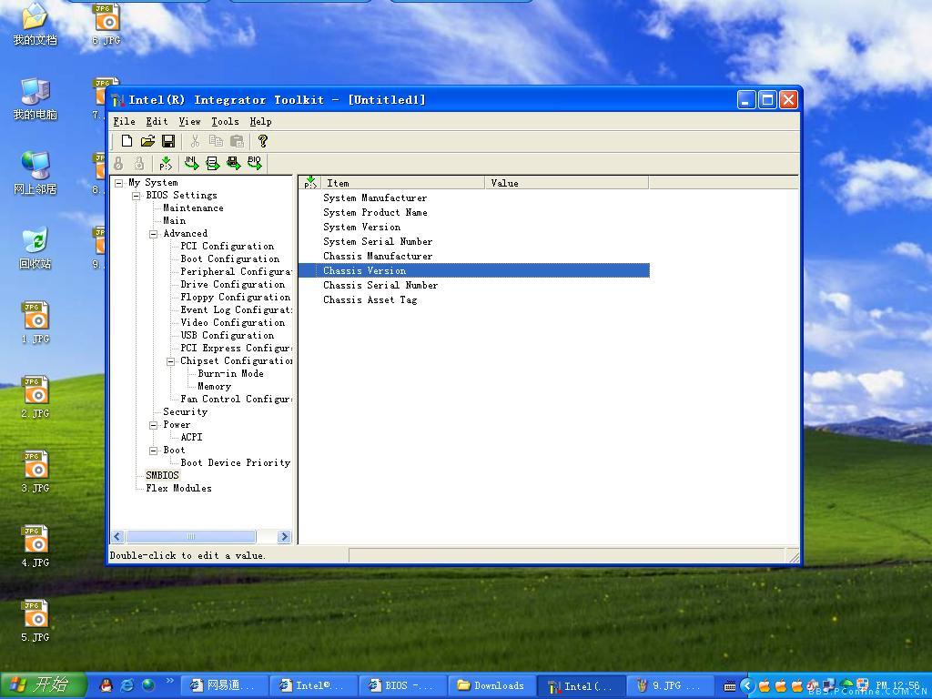Open the Tools menu
The height and width of the screenshot is (699, 932).
[x=226, y=121]
